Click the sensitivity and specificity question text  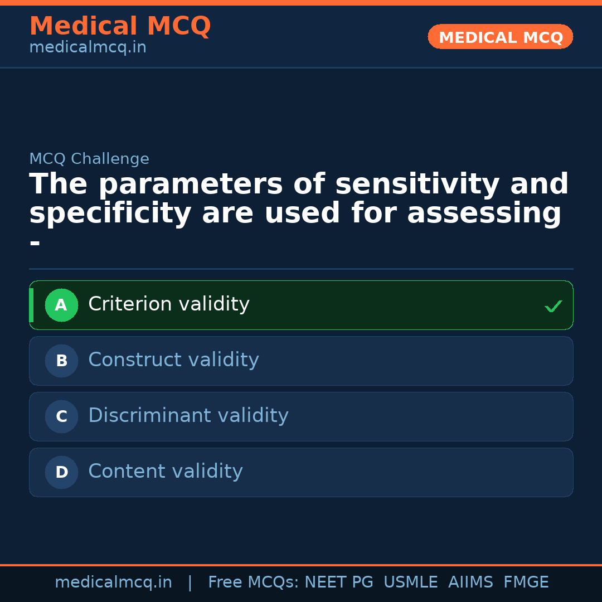point(299,199)
